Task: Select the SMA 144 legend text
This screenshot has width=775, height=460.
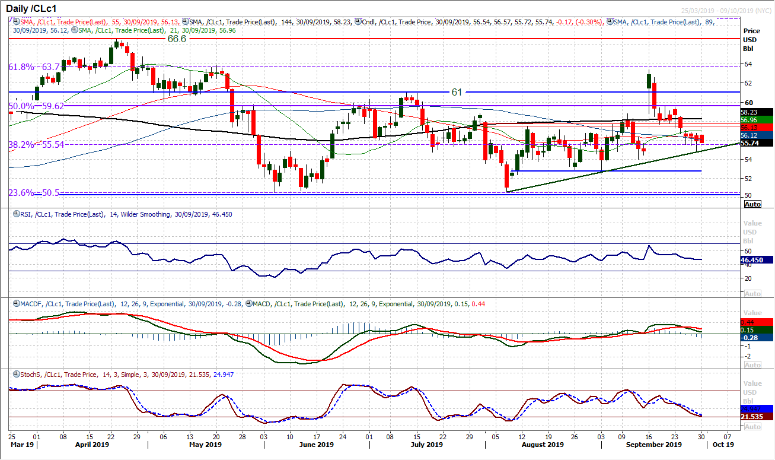Action: (x=271, y=21)
